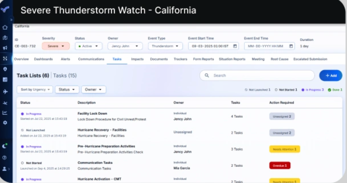The width and height of the screenshot is (347, 183).
Task: Click the search magnifier icon
Action: (x=207, y=75)
